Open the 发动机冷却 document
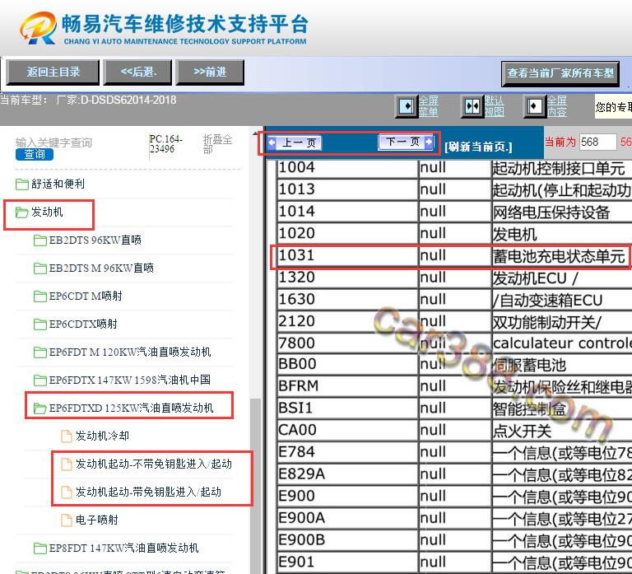Viewport: 632px width, 574px height. (102, 436)
